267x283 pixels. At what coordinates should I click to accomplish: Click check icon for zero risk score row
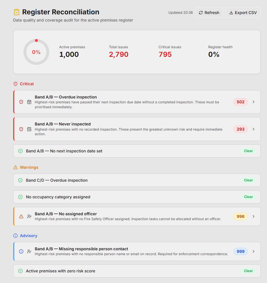(20, 271)
